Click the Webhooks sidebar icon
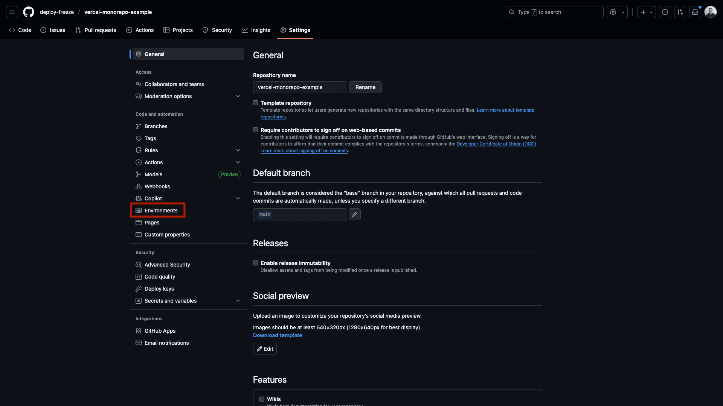The width and height of the screenshot is (723, 406). [x=139, y=186]
